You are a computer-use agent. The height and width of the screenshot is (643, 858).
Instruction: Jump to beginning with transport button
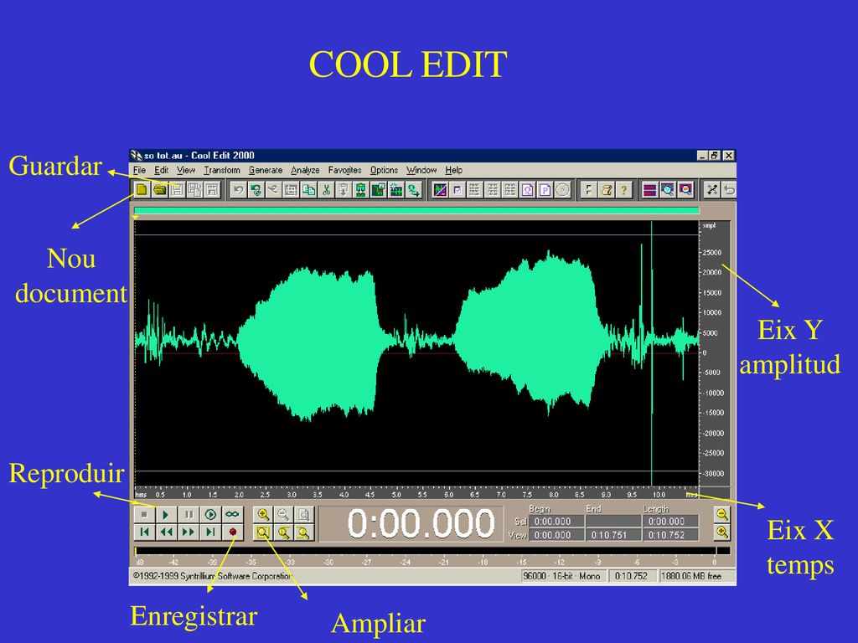click(144, 532)
